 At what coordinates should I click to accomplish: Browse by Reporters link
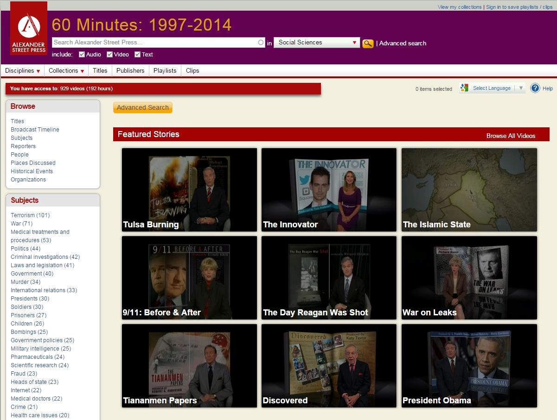23,146
